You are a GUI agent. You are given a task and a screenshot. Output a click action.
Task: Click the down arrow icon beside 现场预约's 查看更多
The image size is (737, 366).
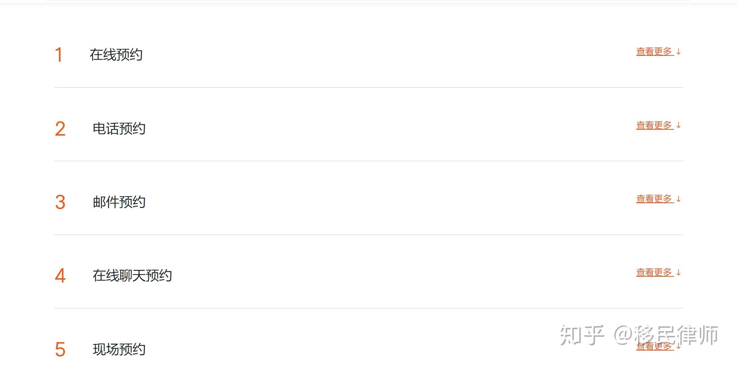679,347
